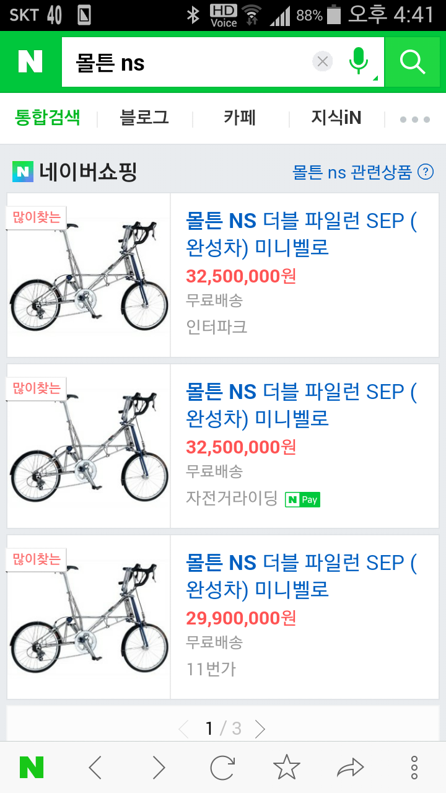Tap the Naver logo in the search bar
The width and height of the screenshot is (446, 793).
[30, 61]
